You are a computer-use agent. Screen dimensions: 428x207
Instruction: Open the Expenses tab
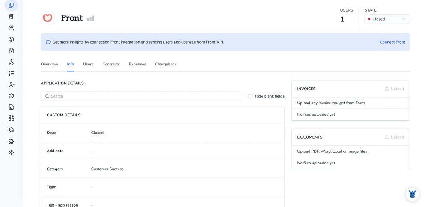coord(137,64)
